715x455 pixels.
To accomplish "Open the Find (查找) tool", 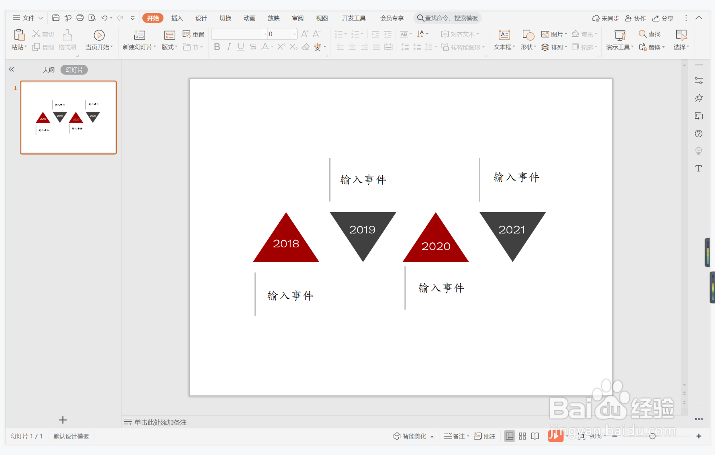I will pos(649,34).
